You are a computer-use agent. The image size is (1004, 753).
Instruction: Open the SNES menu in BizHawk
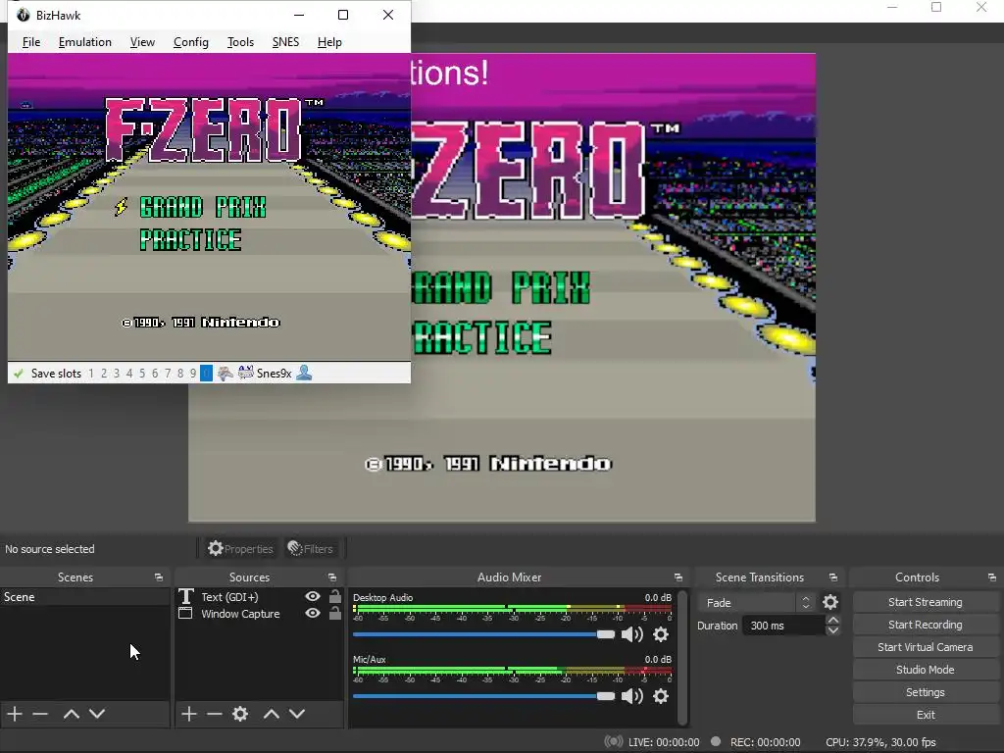point(285,42)
